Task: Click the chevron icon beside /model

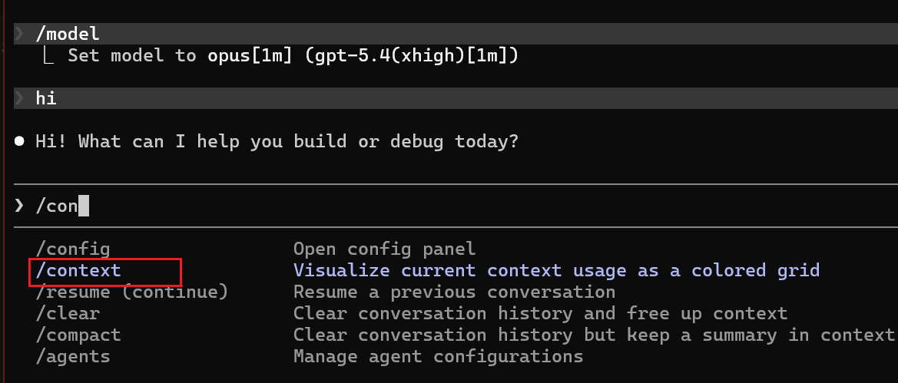Action: pyautogui.click(x=19, y=34)
